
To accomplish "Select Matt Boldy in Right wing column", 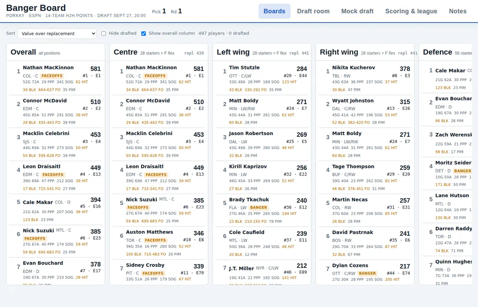I will [x=365, y=144].
